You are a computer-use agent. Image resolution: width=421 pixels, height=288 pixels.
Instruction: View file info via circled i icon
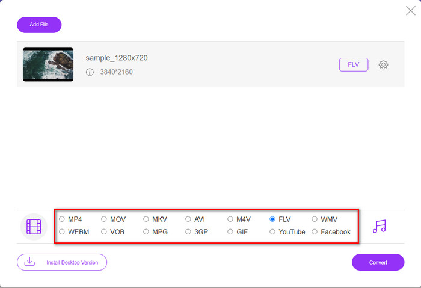tap(90, 72)
